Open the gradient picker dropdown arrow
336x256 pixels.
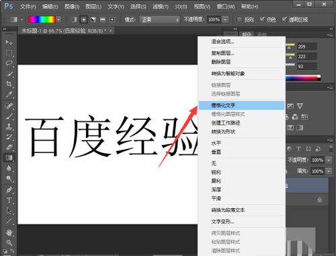tap(58, 20)
